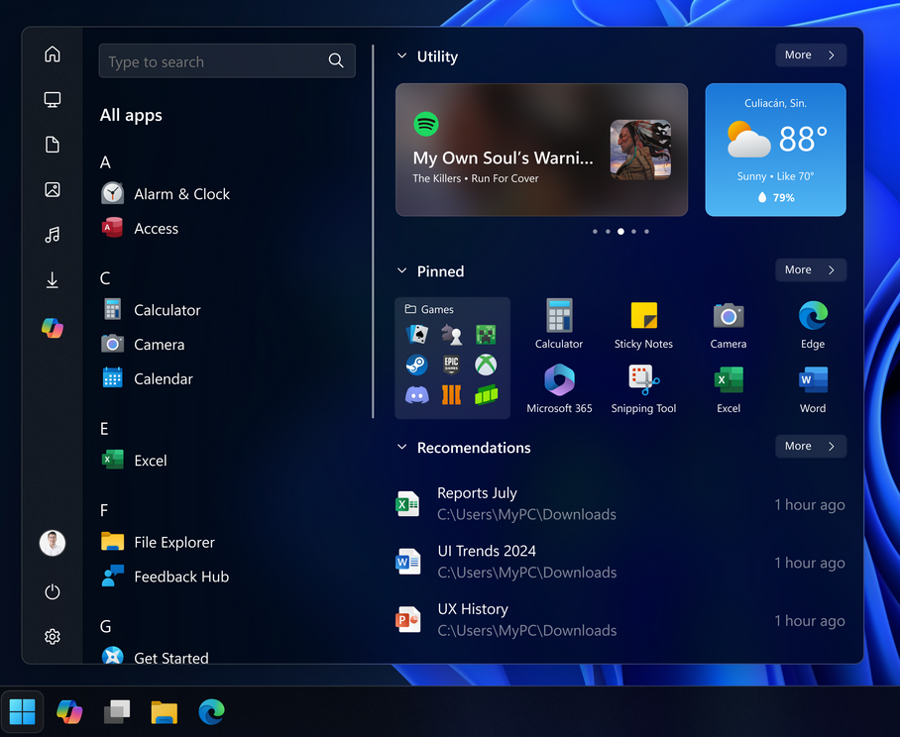
Task: Open Access in All apps list
Action: point(141,228)
